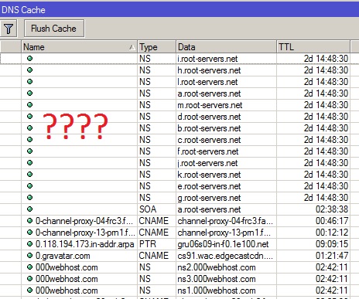Click green status icon for j.root-servers.net row
359x299 pixels.
pyautogui.click(x=29, y=163)
